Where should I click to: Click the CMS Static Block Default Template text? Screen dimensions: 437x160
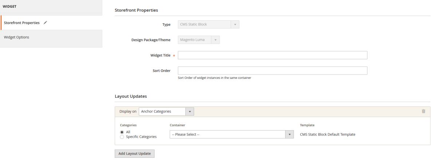[327, 134]
